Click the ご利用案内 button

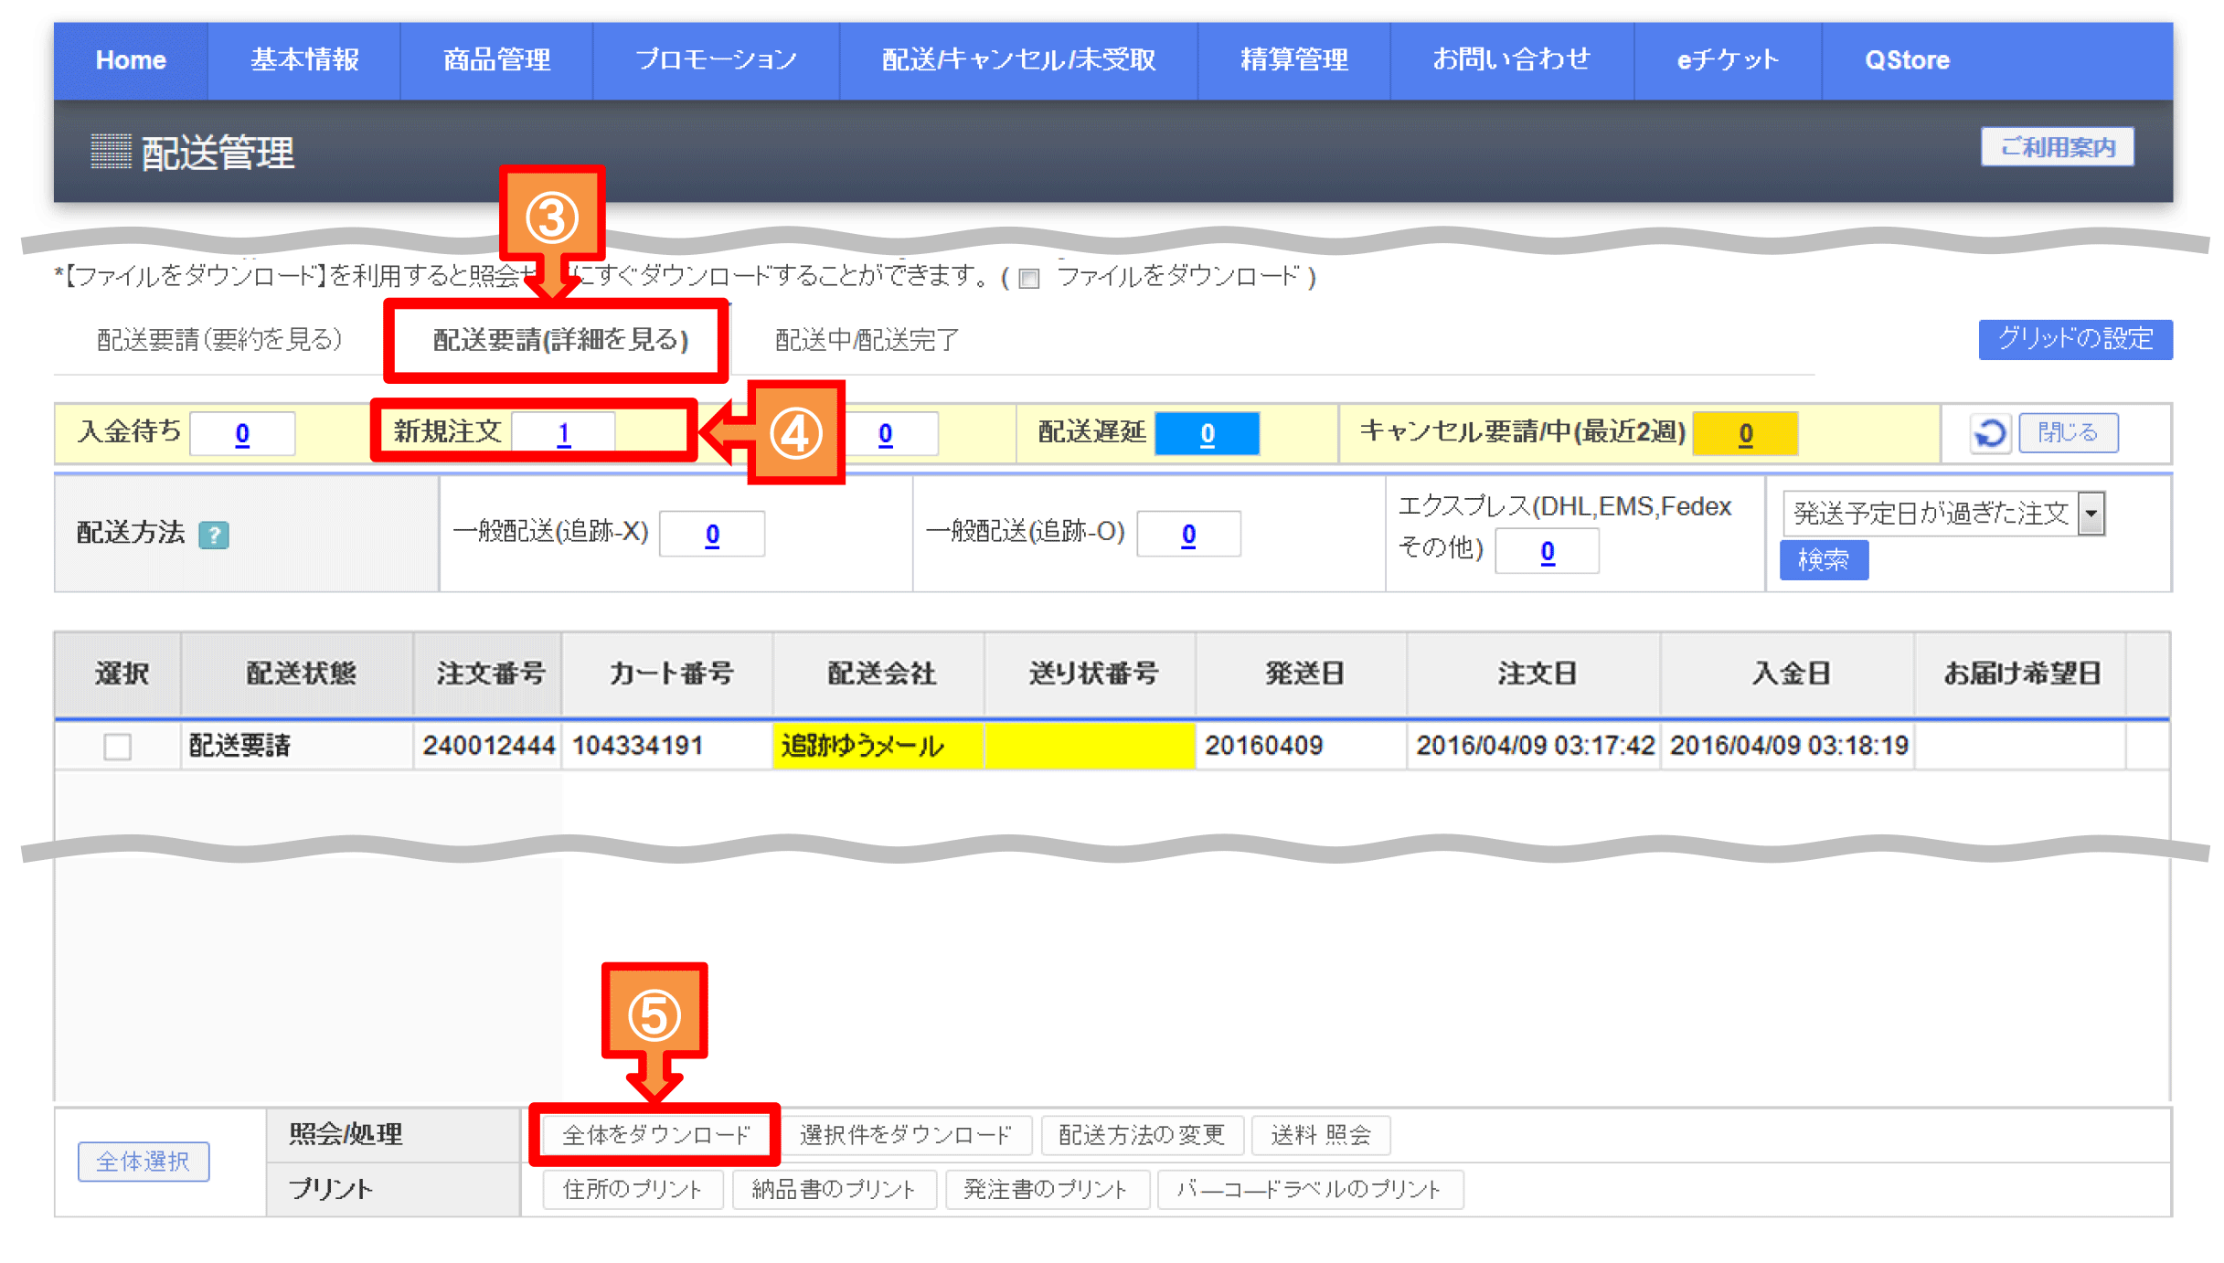click(x=2057, y=147)
